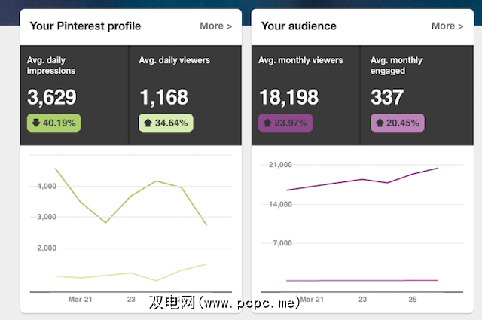This screenshot has height=320, width=482.
Task: Click the 21,000 gridline label on audience chart
Action: pyautogui.click(x=280, y=165)
